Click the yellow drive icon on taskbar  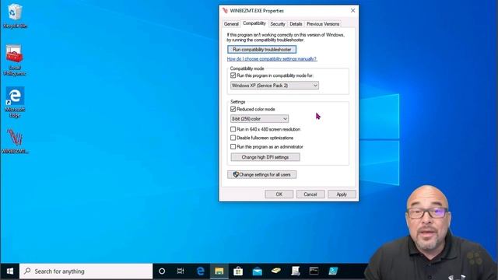276,271
